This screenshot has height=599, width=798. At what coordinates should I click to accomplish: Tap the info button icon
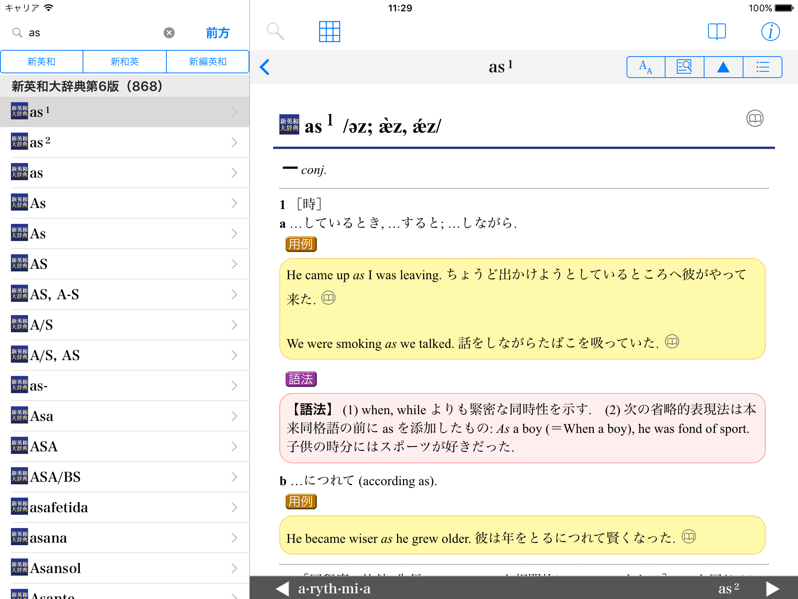click(770, 32)
